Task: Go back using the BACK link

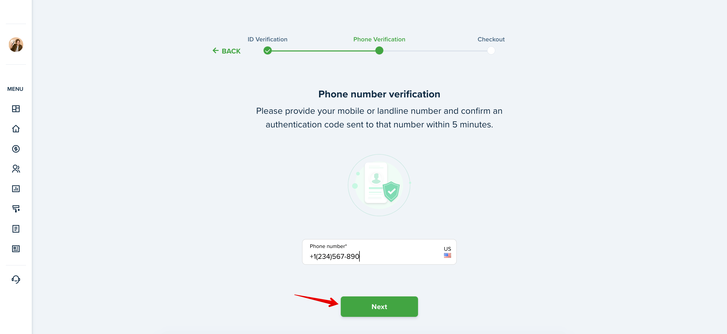Action: click(226, 51)
